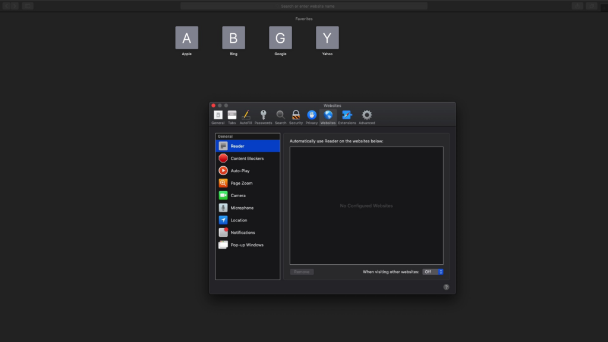Select Notifications website settings
608x342 pixels.
tap(248, 232)
